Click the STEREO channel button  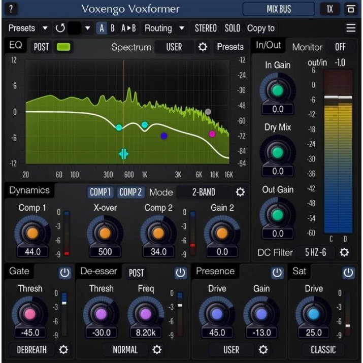point(206,28)
